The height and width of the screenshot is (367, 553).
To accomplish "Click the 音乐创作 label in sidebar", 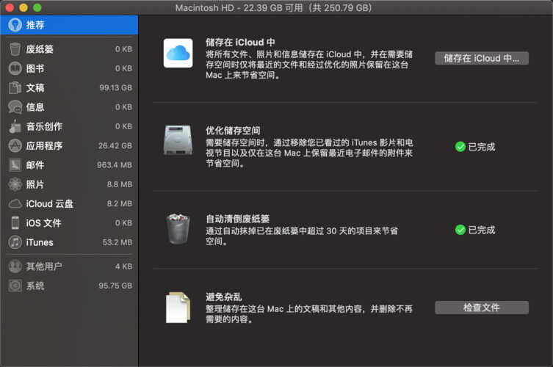I will pos(44,126).
